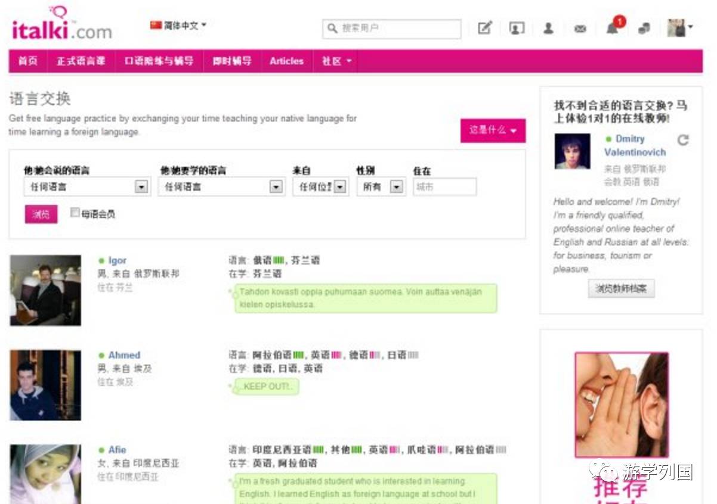Open the 他/她要学的语言 dropdown

pyautogui.click(x=221, y=186)
